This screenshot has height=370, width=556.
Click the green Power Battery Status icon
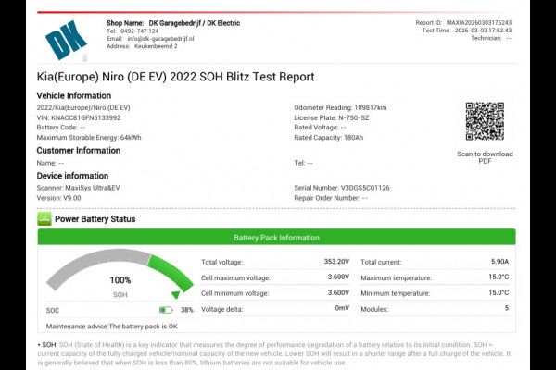44,219
